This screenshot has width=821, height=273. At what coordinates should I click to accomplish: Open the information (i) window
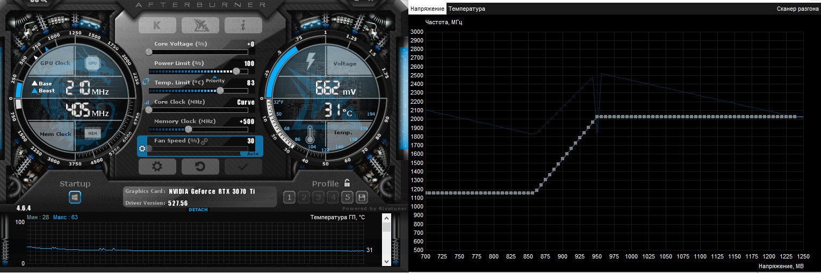243,25
